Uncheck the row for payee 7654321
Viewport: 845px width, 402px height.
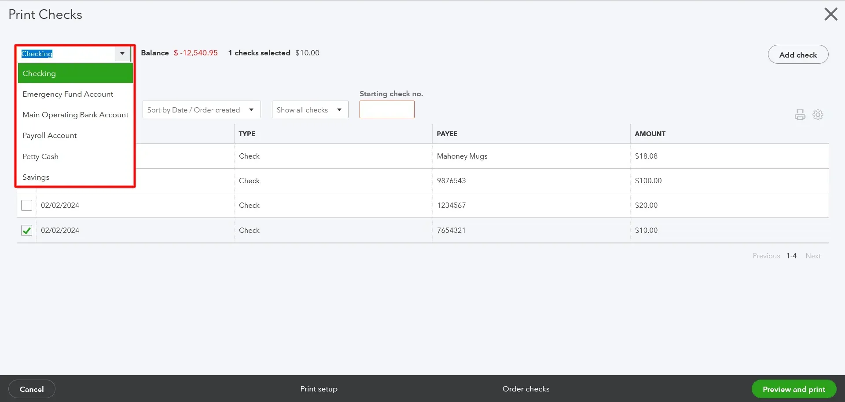tap(26, 230)
